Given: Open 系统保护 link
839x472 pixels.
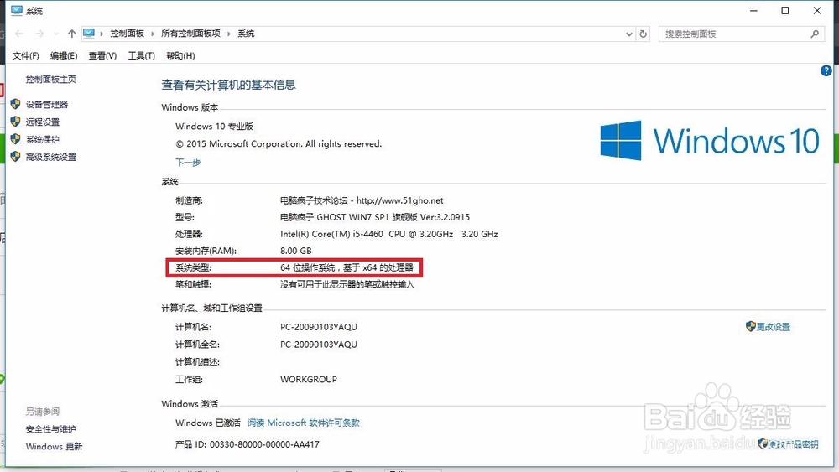Looking at the screenshot, I should (43, 139).
